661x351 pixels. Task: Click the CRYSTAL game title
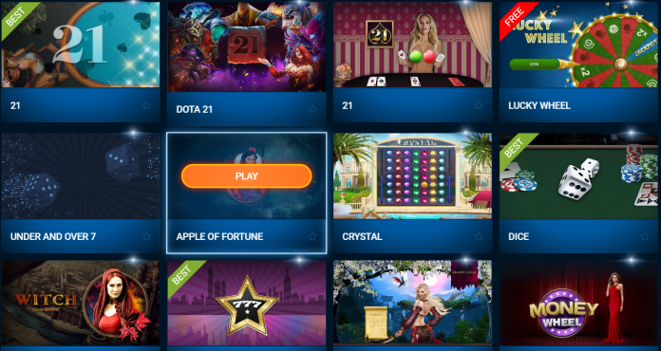click(362, 236)
